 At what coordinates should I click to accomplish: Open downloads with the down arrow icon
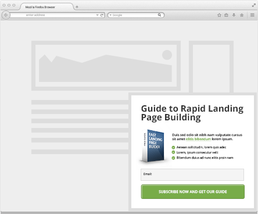click(x=234, y=15)
